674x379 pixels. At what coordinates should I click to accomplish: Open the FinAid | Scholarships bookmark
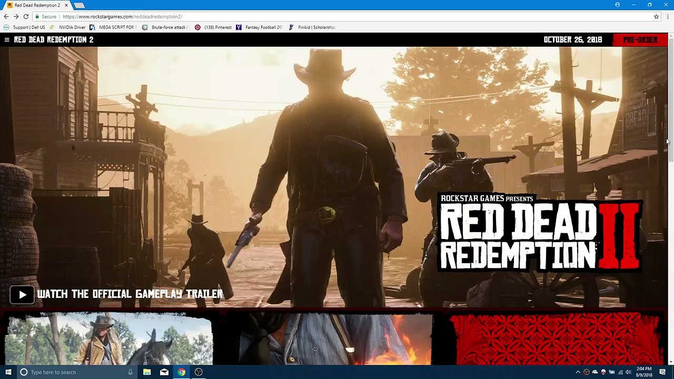312,27
